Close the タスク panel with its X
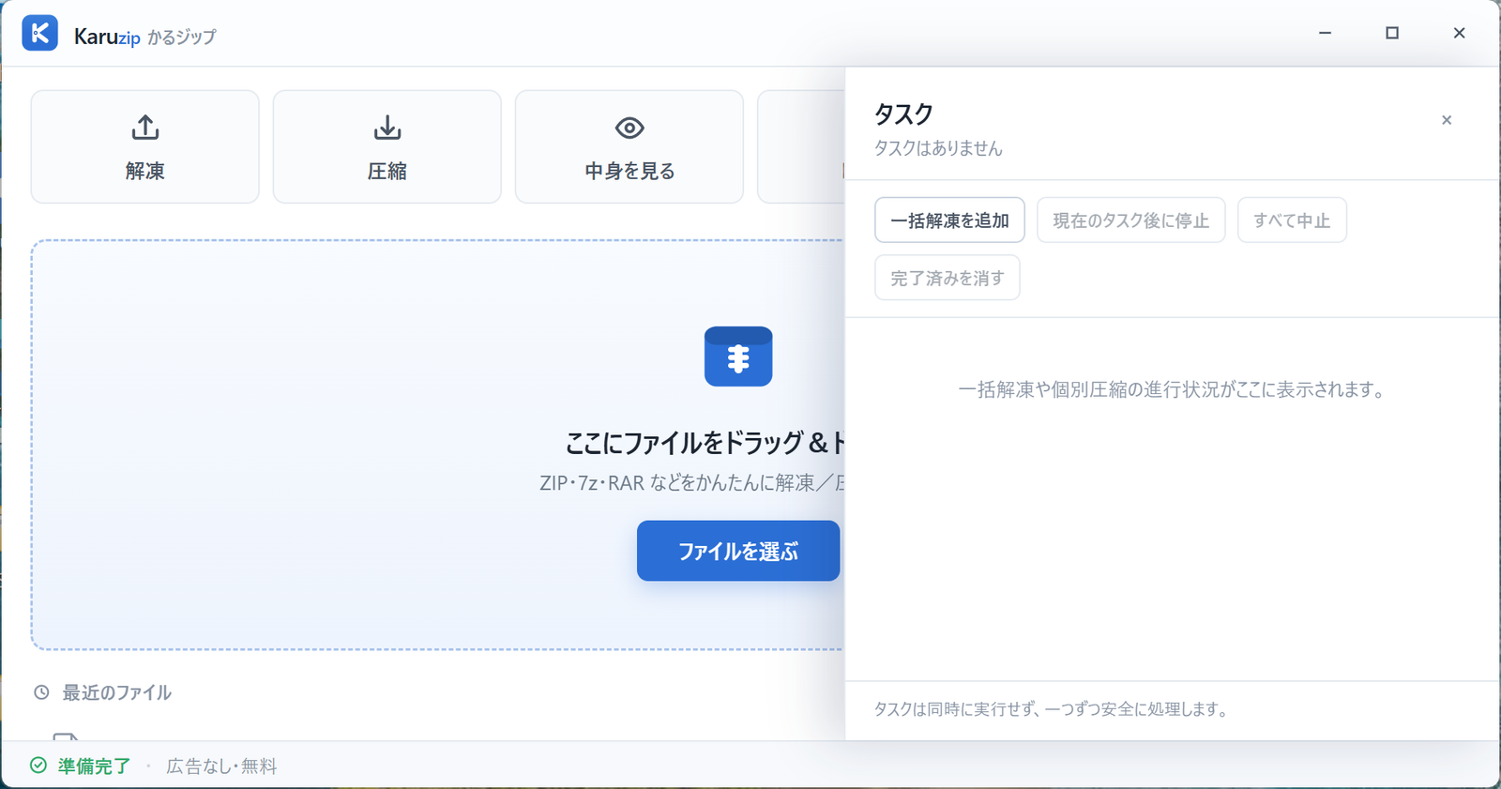The height and width of the screenshot is (789, 1501). click(1447, 120)
